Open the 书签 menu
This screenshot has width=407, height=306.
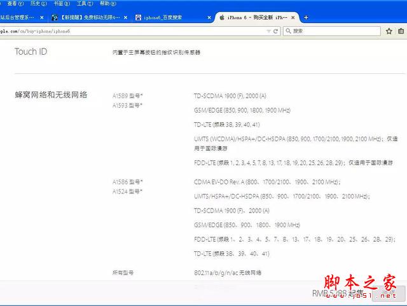(58, 4)
